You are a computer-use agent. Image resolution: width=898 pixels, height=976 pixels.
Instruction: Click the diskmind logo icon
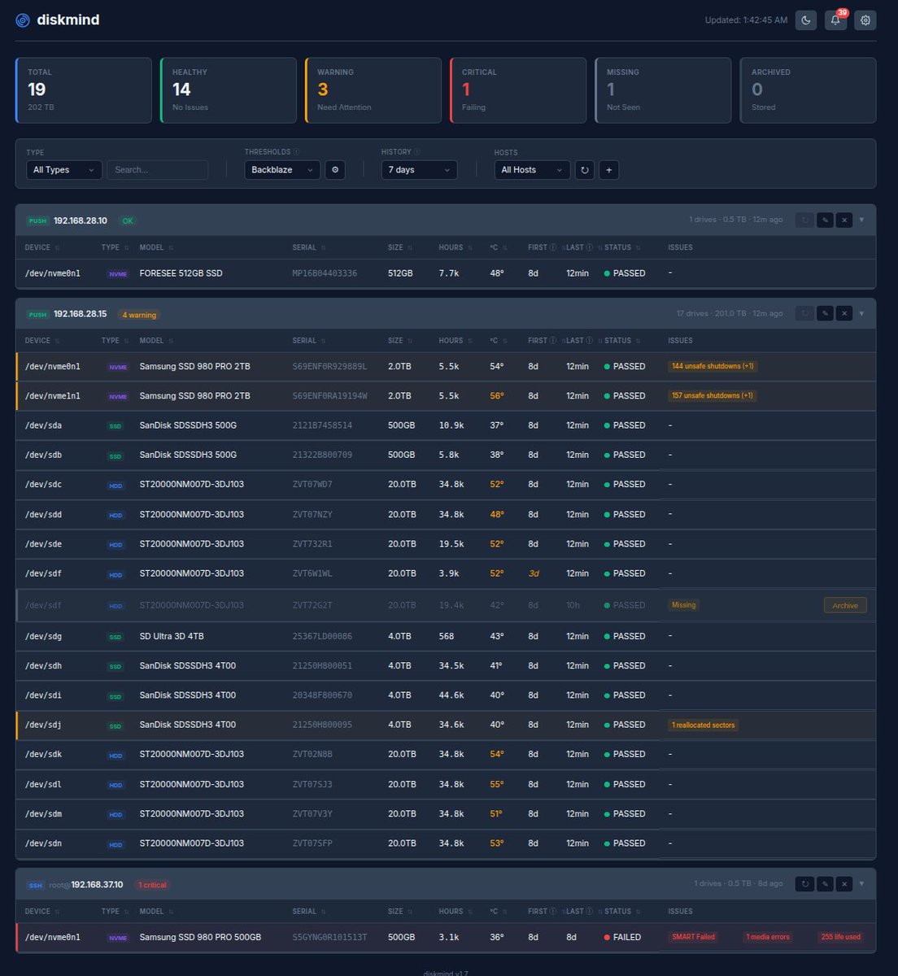23,20
